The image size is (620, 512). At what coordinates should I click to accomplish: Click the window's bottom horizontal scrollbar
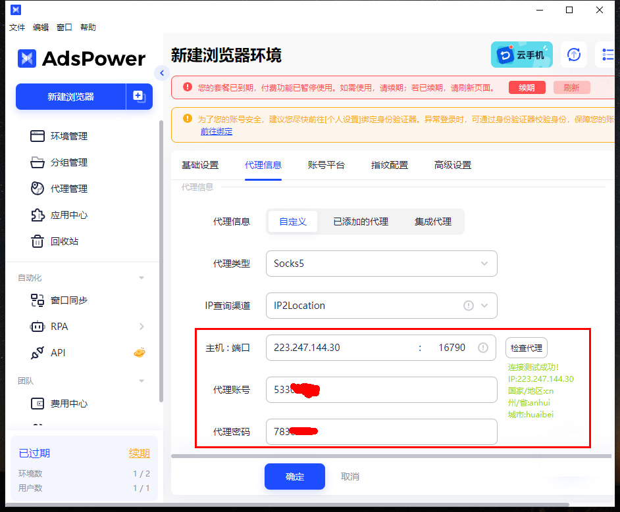(x=287, y=505)
